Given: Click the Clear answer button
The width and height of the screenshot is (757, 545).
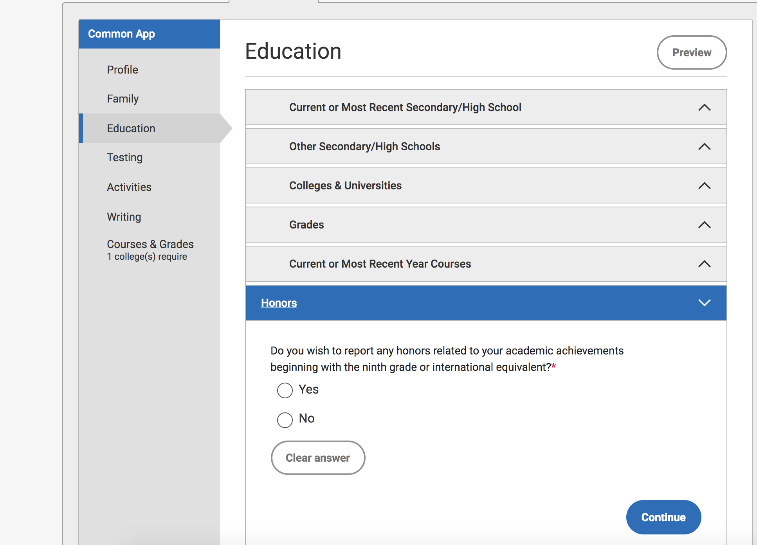Looking at the screenshot, I should [318, 458].
